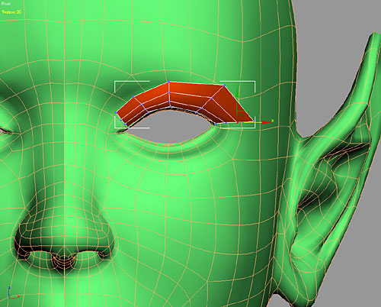This screenshot has height=307, width=381.
Task: Click the gray empty background beside the ear
Action: (330, 63)
